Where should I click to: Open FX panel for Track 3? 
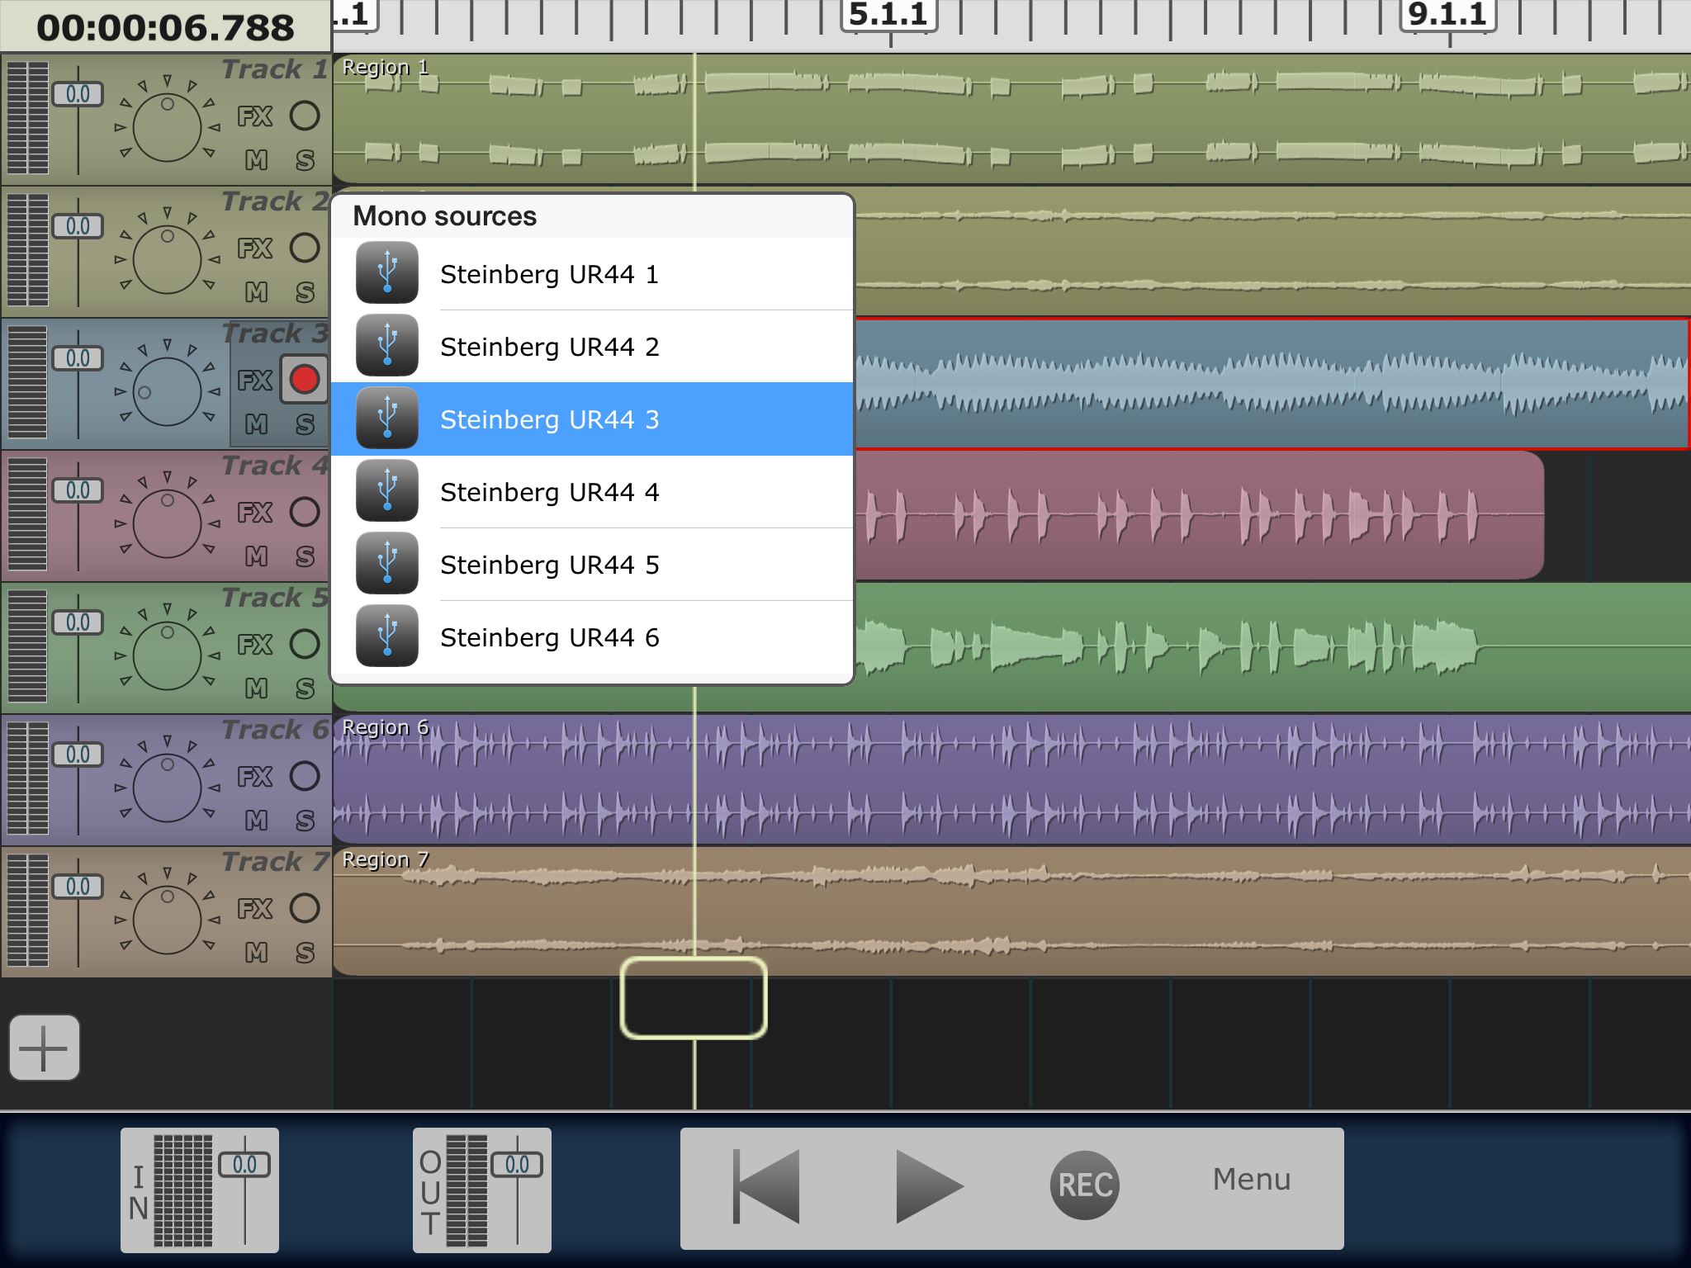[255, 381]
